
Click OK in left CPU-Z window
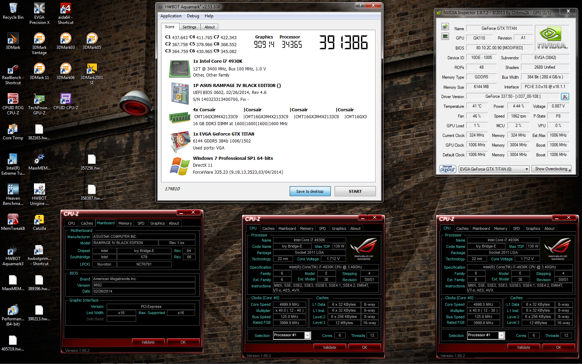point(183,342)
